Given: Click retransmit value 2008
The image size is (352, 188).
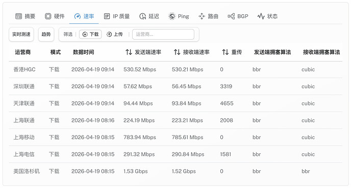Looking at the screenshot, I should (227, 120).
